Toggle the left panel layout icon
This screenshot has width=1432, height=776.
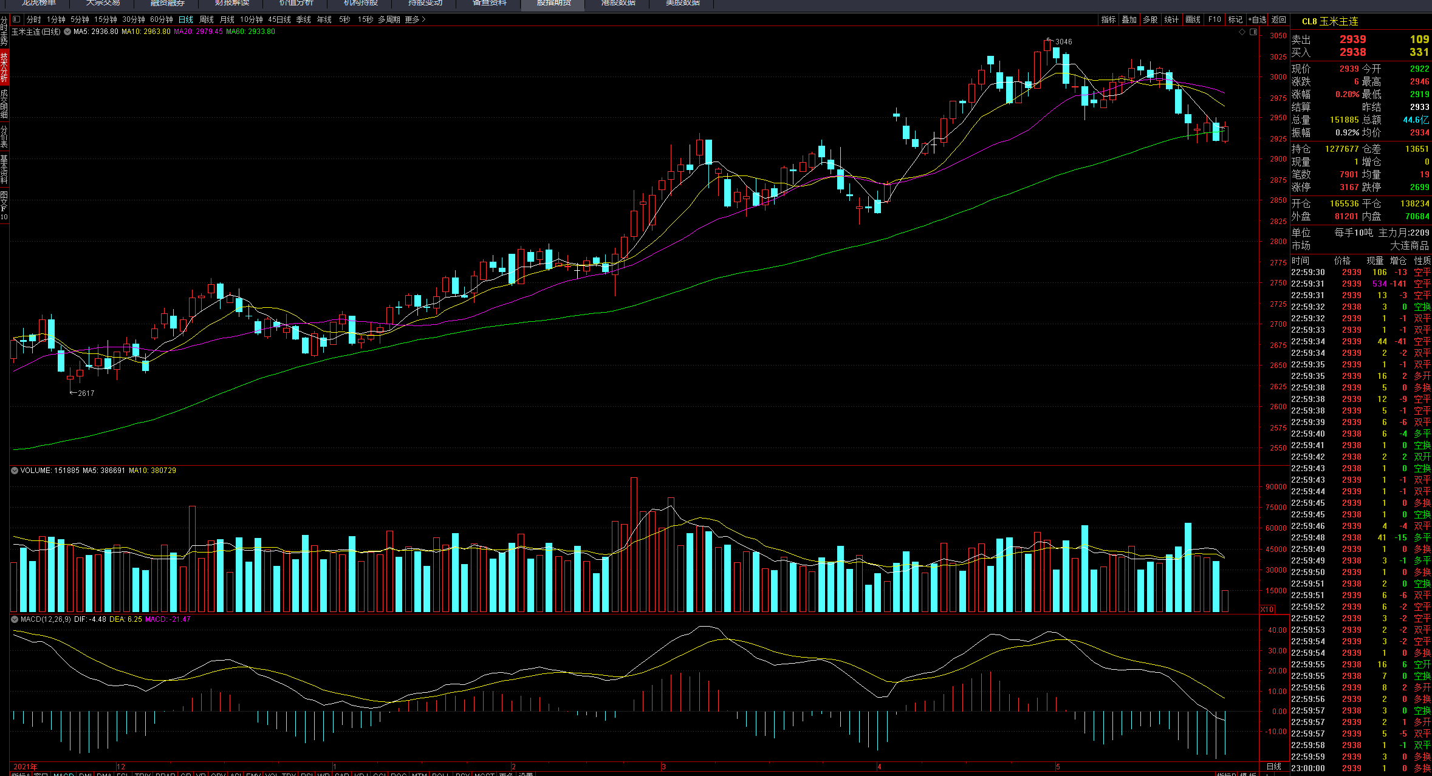pyautogui.click(x=17, y=19)
